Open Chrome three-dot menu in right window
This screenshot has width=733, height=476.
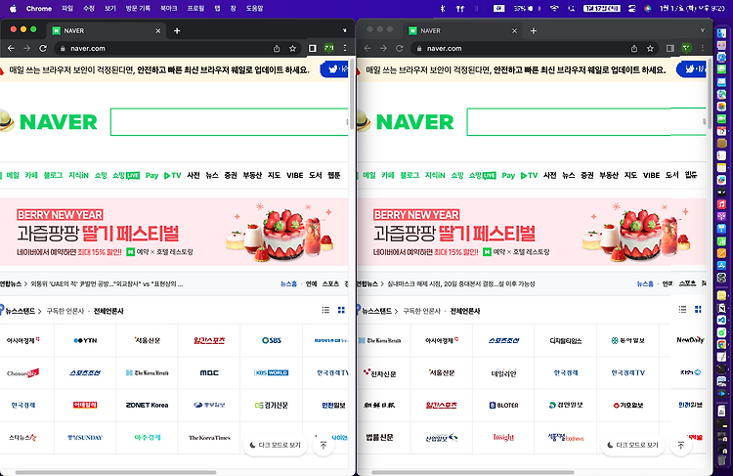point(702,48)
